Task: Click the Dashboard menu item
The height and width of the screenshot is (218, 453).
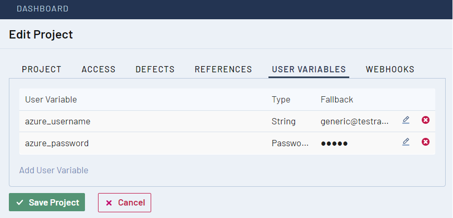Action: click(43, 9)
